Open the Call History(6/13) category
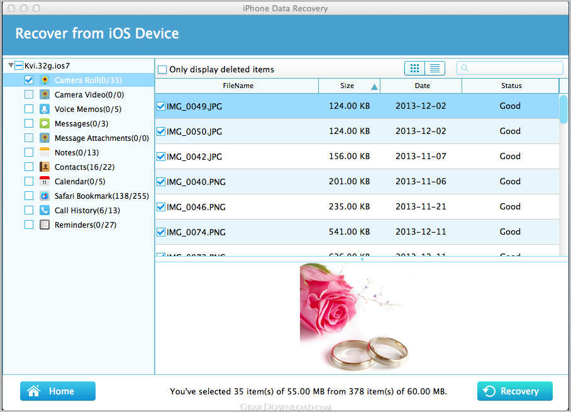 [87, 211]
